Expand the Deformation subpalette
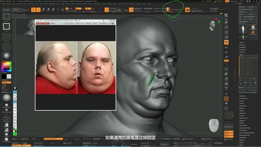Viewport: 261px width, 147px height. pyautogui.click(x=243, y=106)
